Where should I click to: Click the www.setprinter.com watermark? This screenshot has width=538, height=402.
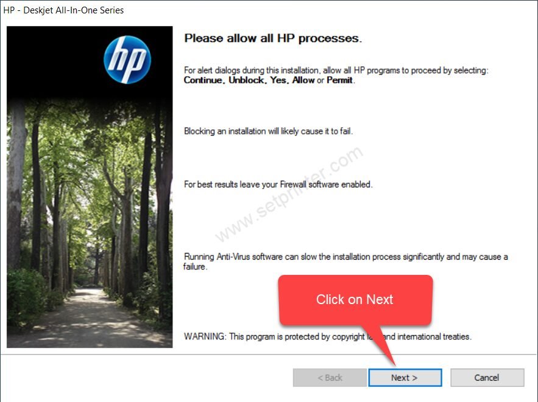click(x=289, y=194)
